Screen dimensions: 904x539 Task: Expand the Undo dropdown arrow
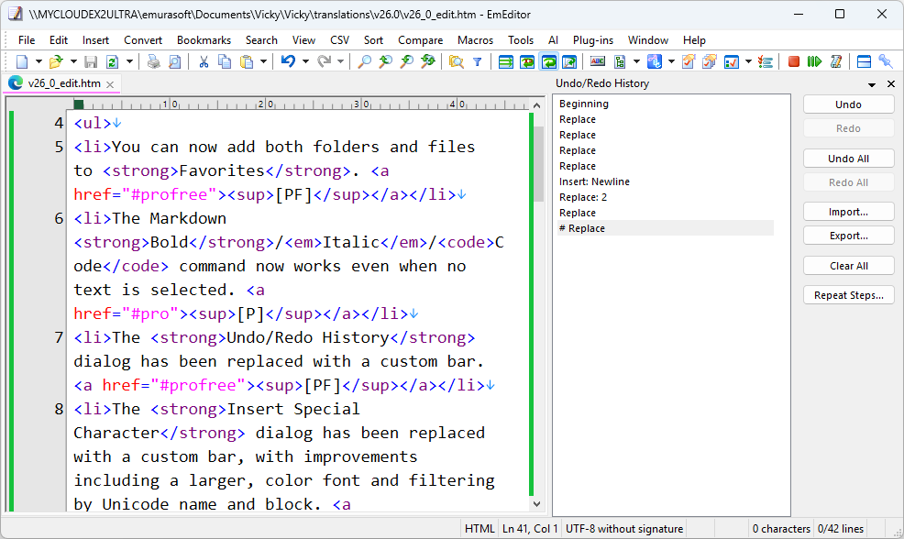(x=305, y=61)
